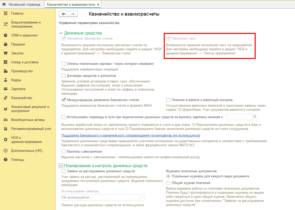The image size is (295, 210).
Task: Select Отдельные журналы для каждого вида документа
Action: tap(168, 176)
